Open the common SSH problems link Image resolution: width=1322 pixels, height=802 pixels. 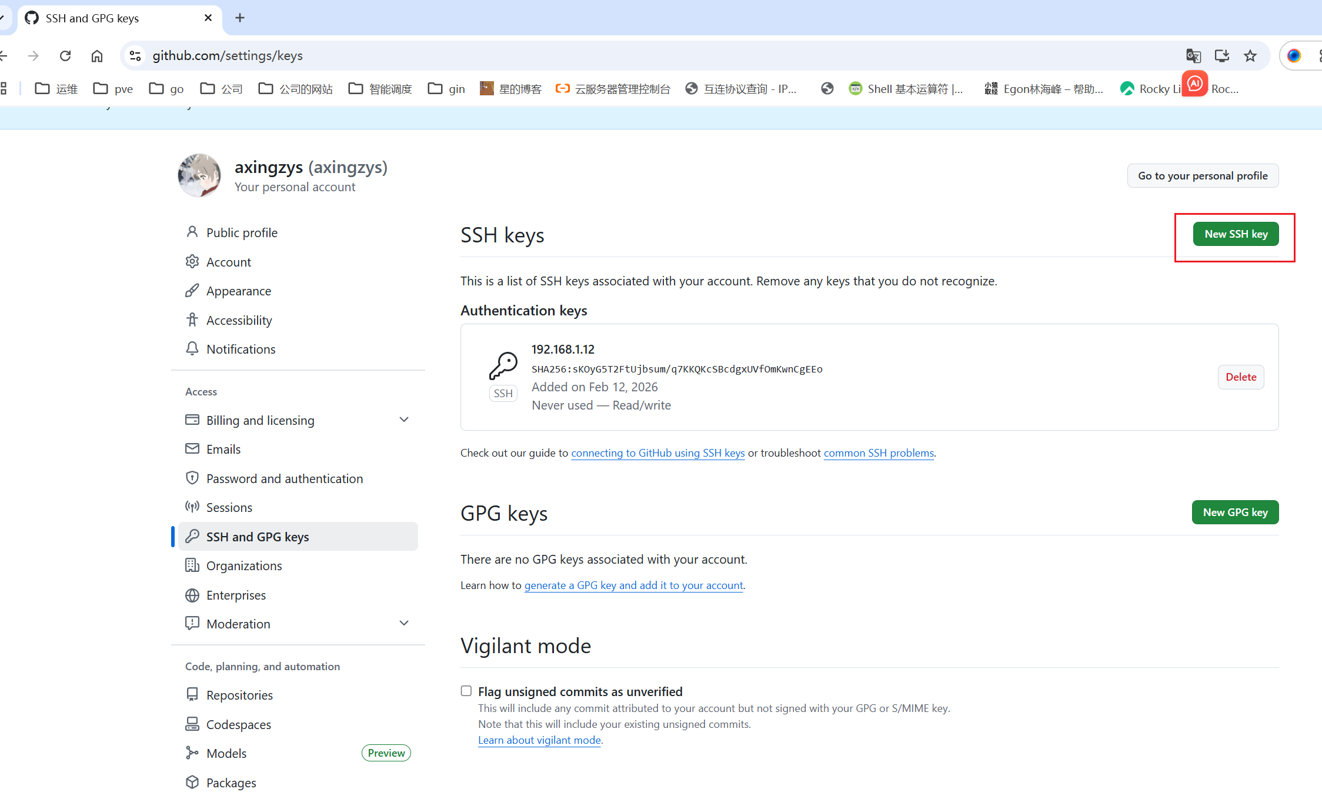[x=879, y=453]
